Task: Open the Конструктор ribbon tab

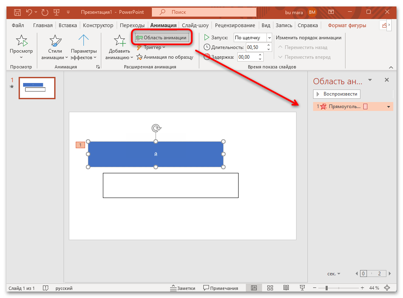Action: 99,25
